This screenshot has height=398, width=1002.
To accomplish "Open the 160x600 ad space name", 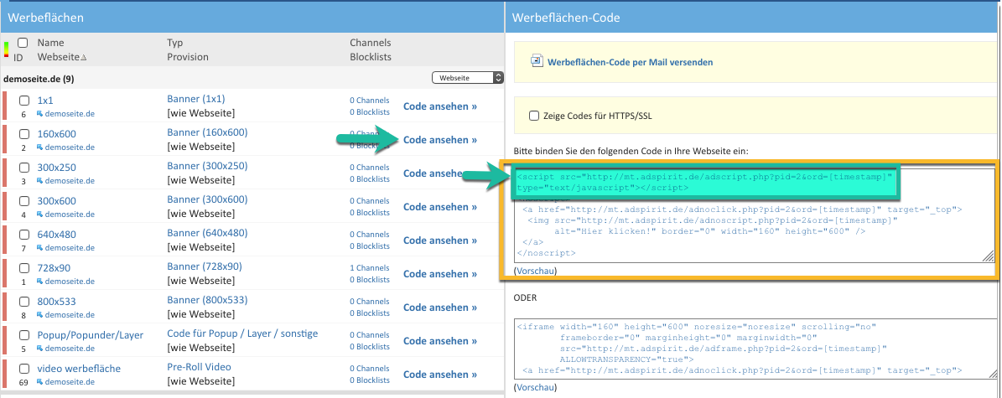I will tap(56, 134).
